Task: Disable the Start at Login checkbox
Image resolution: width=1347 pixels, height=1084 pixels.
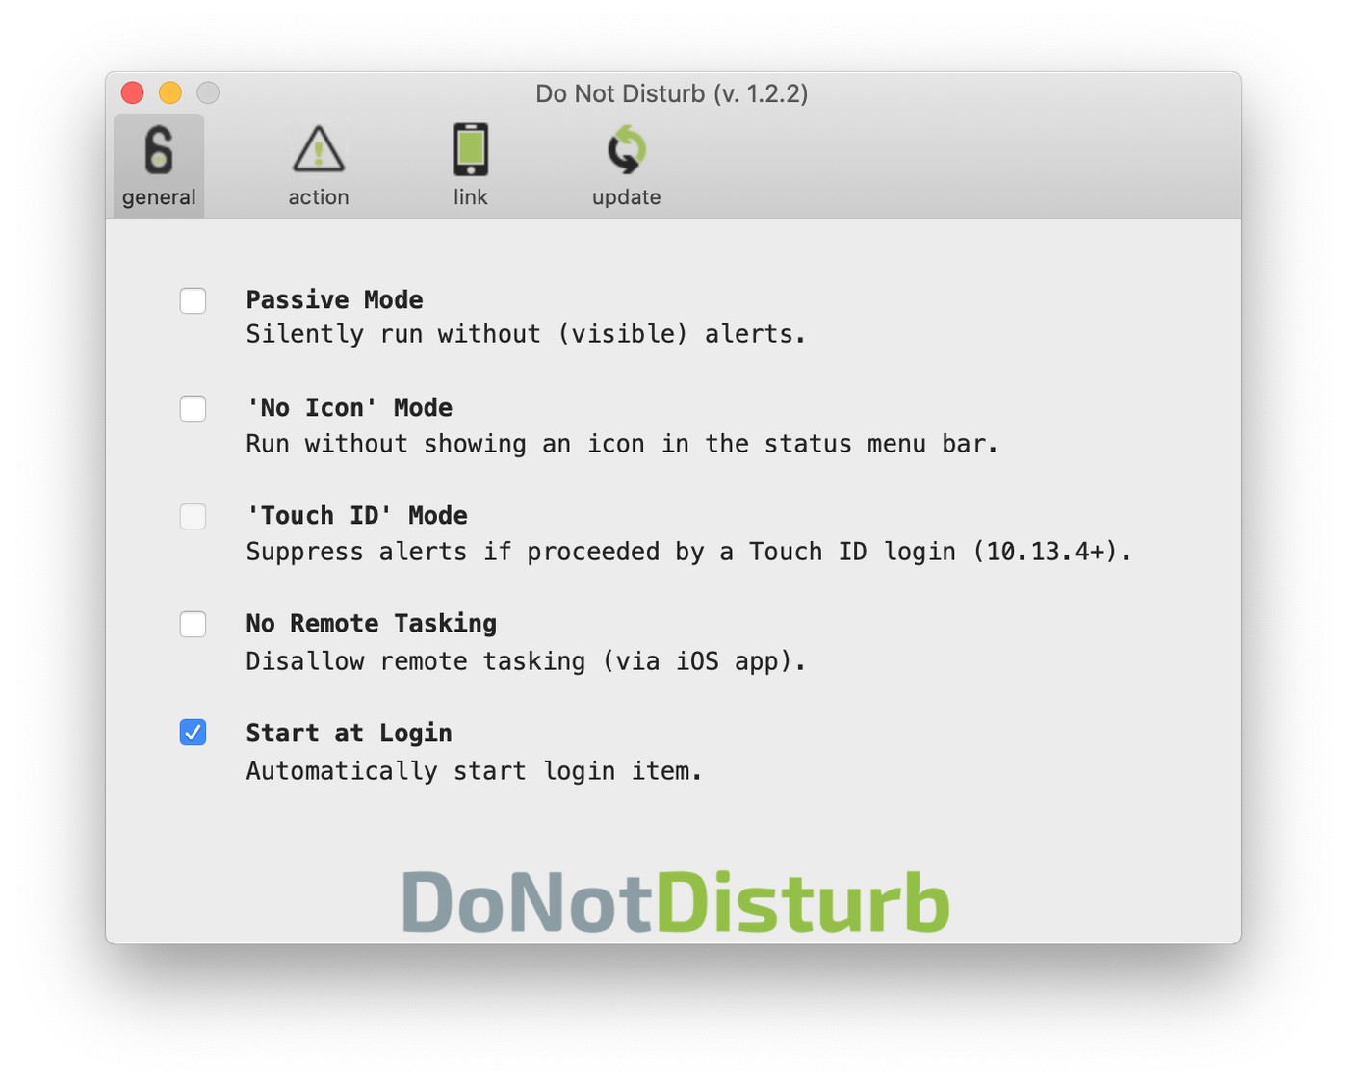Action: click(x=194, y=733)
